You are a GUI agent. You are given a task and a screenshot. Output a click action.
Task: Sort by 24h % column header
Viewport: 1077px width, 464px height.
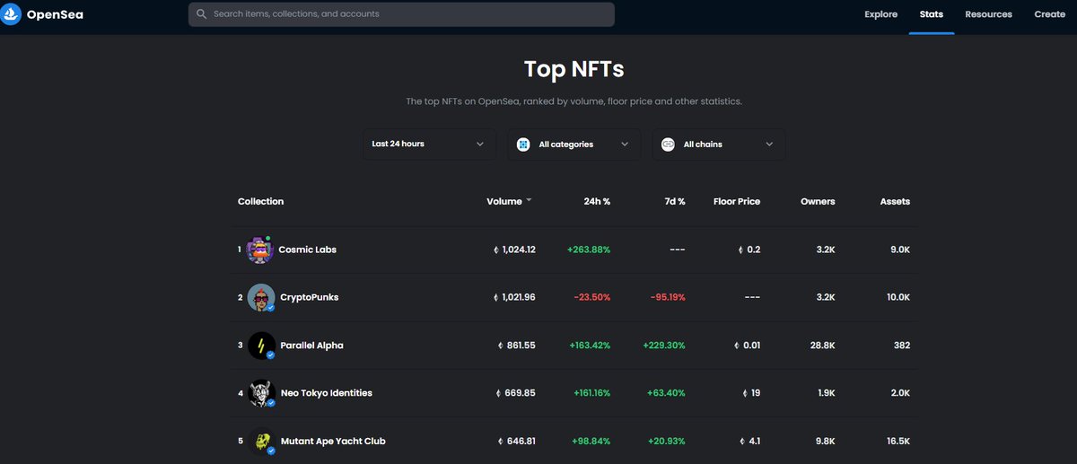click(x=597, y=201)
